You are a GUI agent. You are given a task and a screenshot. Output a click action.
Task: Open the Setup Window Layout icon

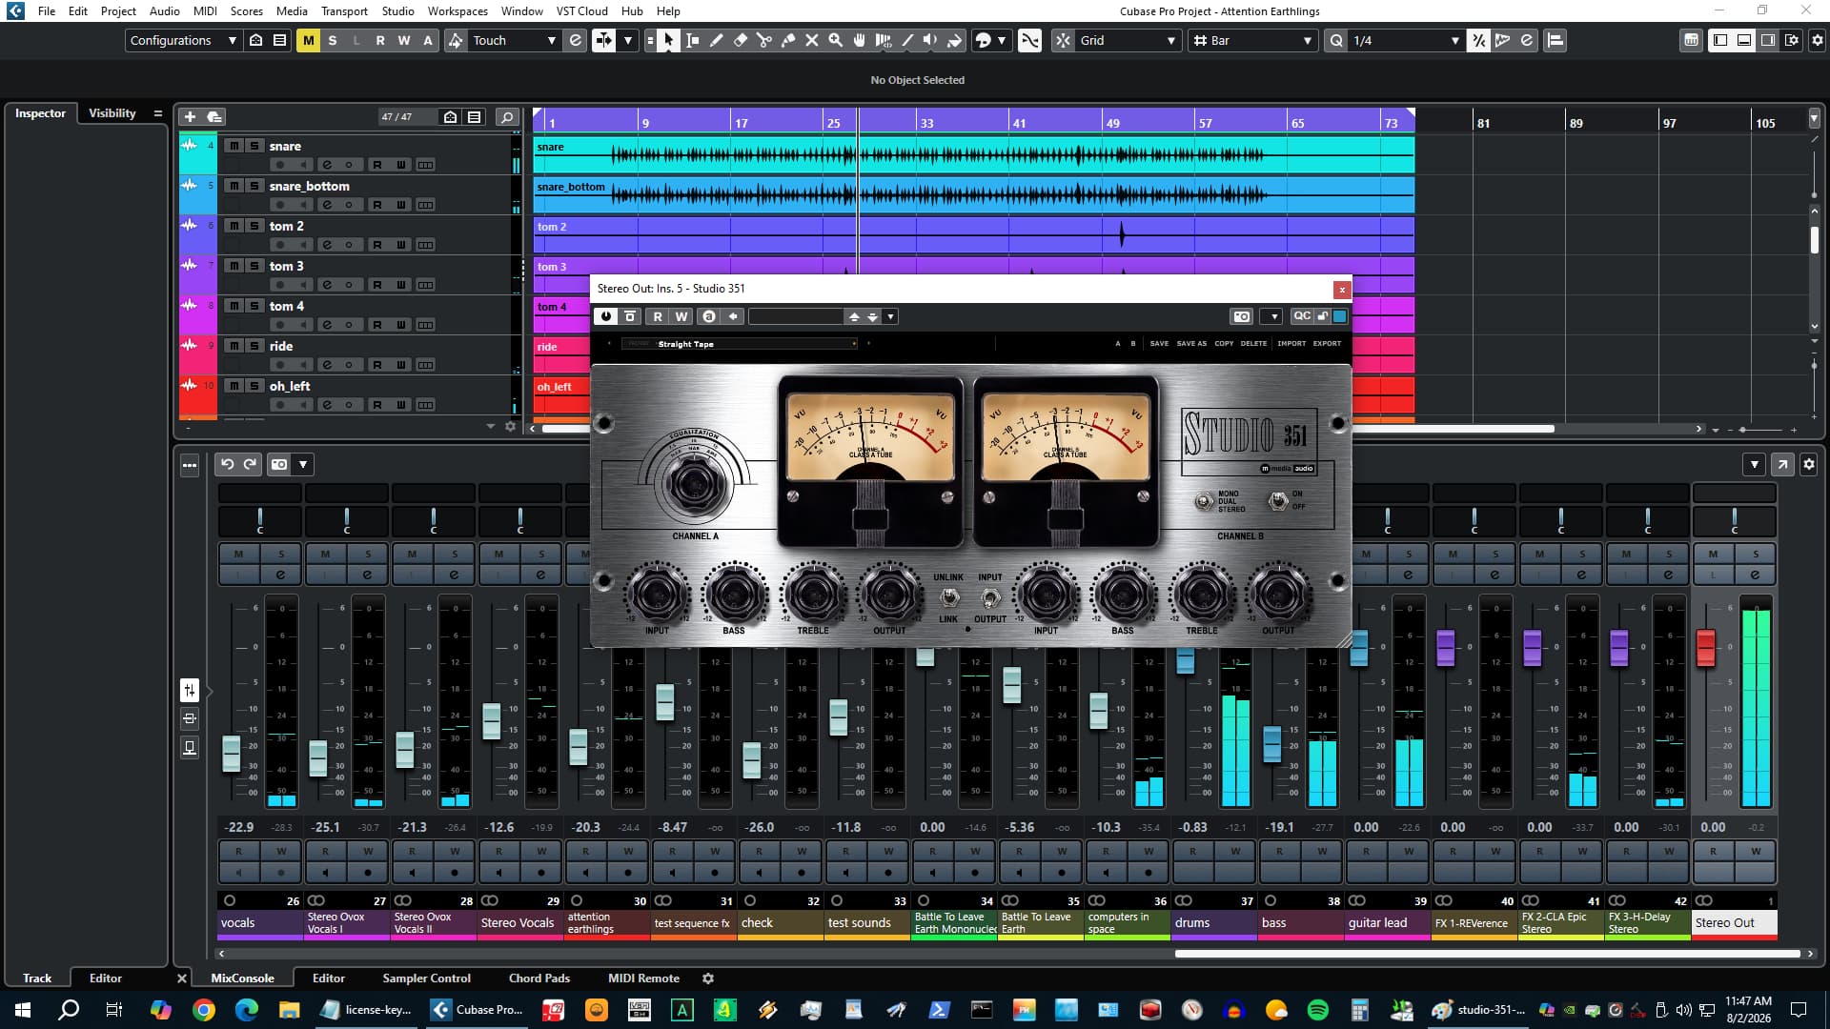1792,40
